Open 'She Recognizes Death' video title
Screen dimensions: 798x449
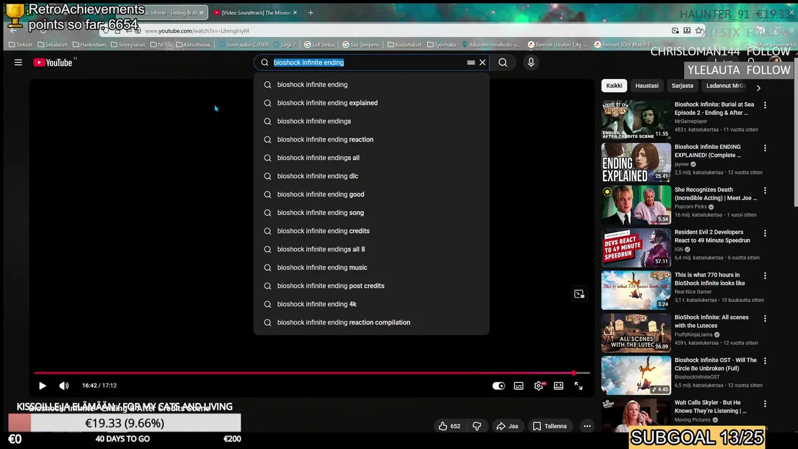716,194
